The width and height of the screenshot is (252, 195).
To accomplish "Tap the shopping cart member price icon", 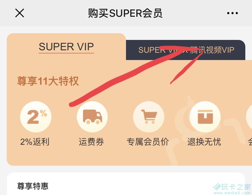I will [x=149, y=117].
